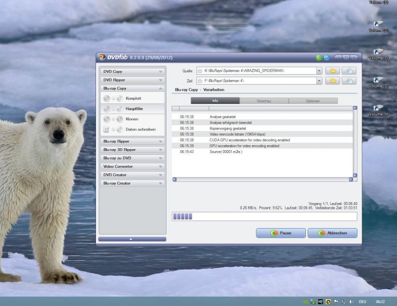Open help via blue question mark icon
The height and width of the screenshot is (306, 397).
(326, 58)
